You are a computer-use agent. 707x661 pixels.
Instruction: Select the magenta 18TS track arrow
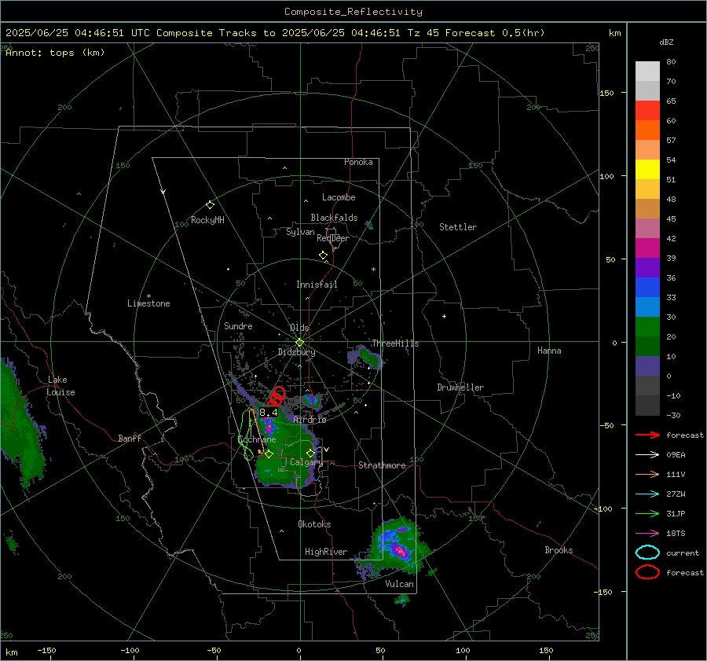(x=647, y=534)
